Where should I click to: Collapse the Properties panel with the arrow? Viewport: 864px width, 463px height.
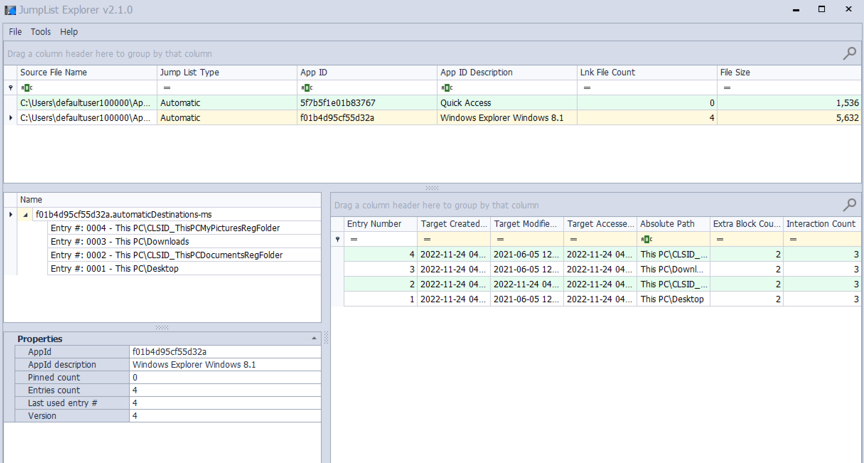(x=314, y=338)
